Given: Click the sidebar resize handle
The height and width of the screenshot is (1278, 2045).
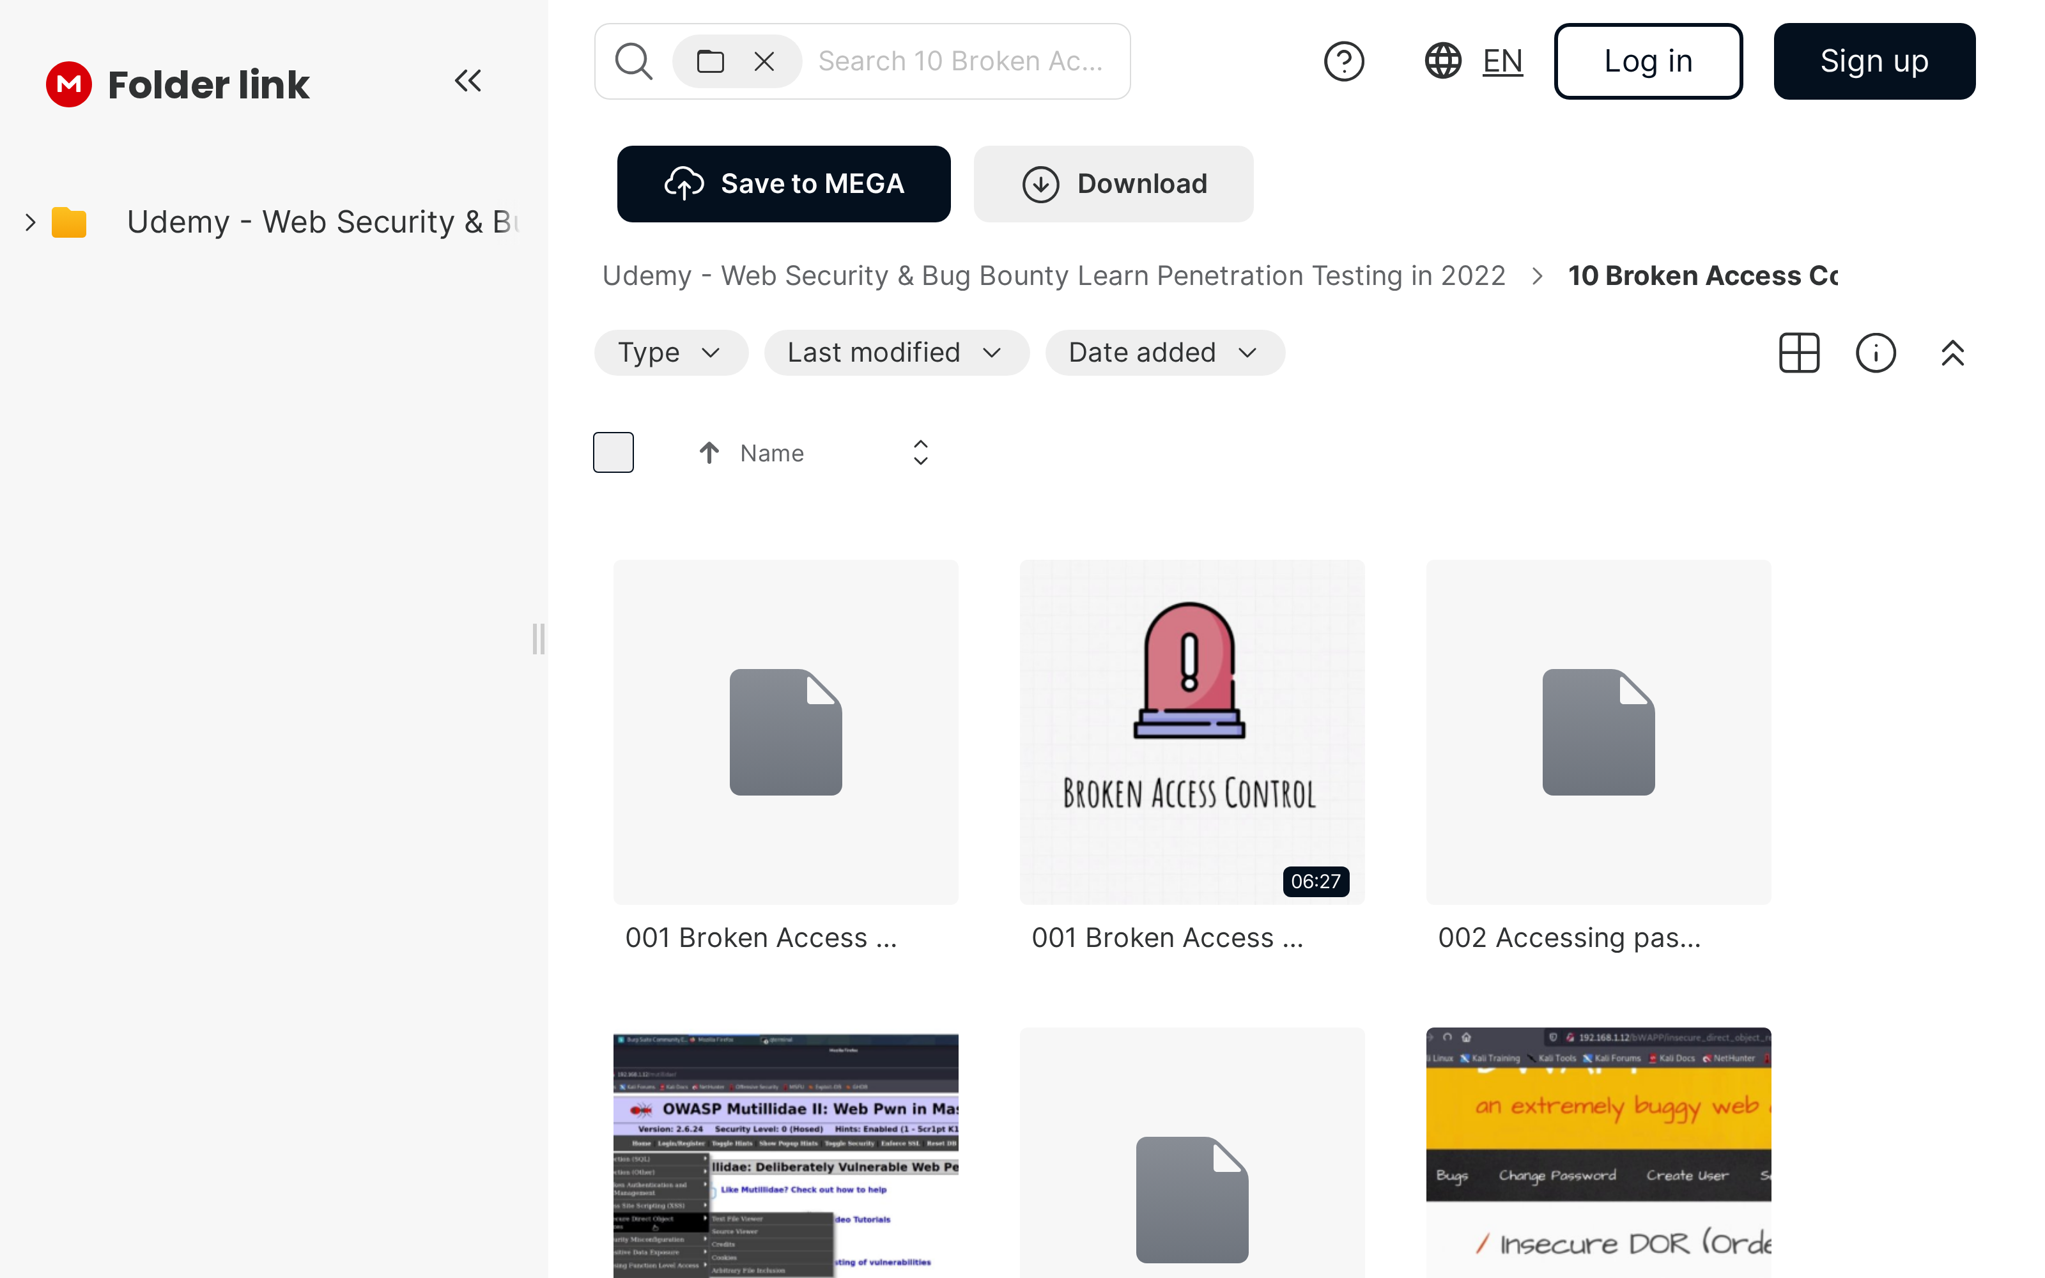Looking at the screenshot, I should (x=538, y=639).
